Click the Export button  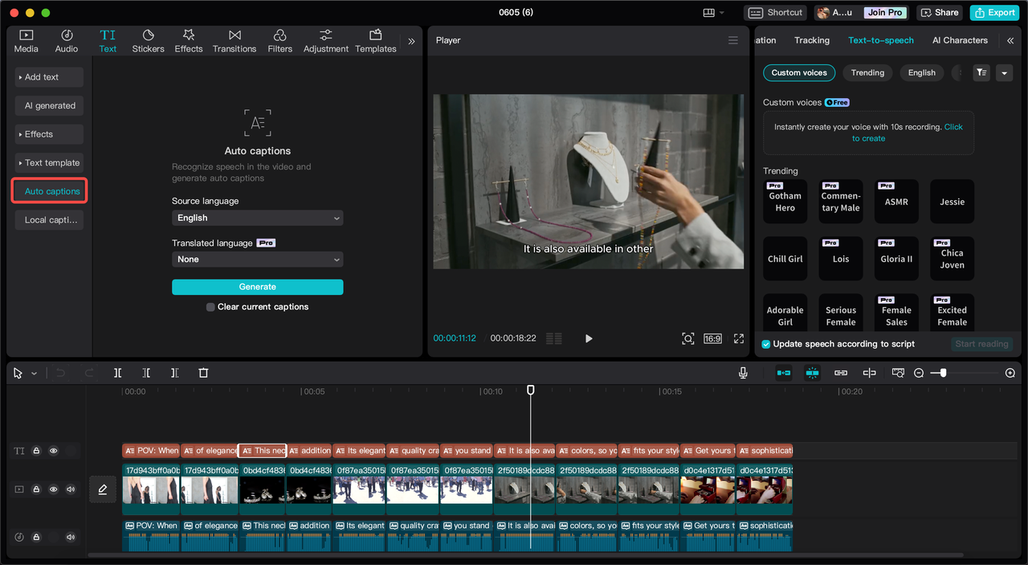994,12
